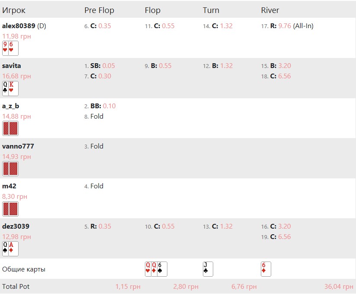Click the hidden cards of m42
The height and width of the screenshot is (294, 356).
(10, 209)
